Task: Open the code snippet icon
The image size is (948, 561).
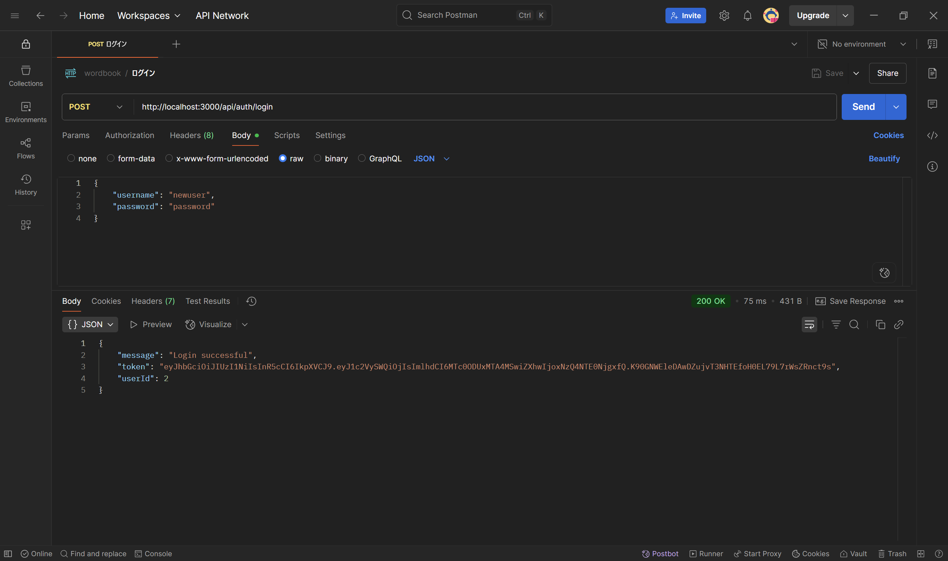Action: pos(932,135)
